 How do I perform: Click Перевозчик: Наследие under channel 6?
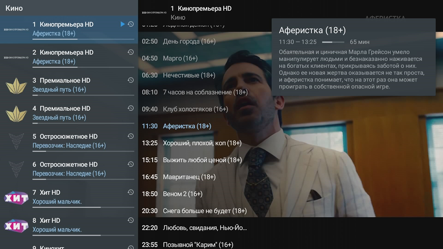[69, 173]
